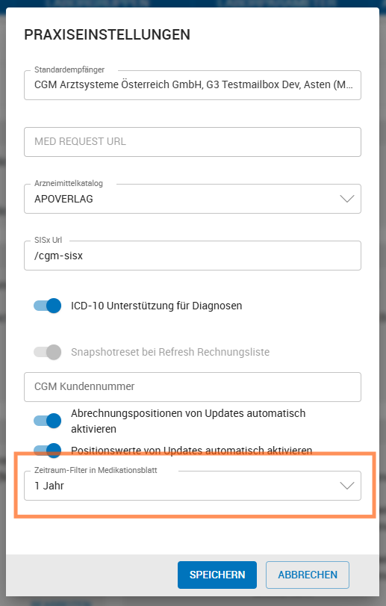
Task: Click the Zeitraum-Filter chevron arrow icon
Action: pos(347,486)
